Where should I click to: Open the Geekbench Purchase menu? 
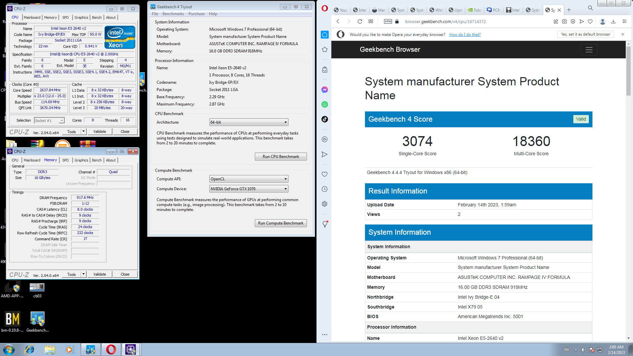196,14
